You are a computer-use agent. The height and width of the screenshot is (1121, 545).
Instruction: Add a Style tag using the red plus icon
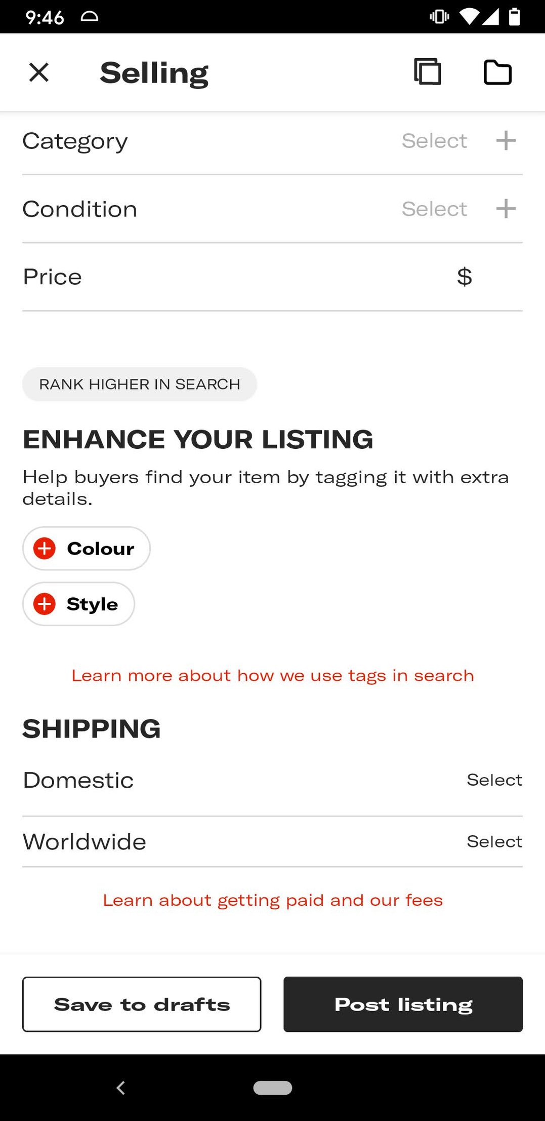point(45,604)
